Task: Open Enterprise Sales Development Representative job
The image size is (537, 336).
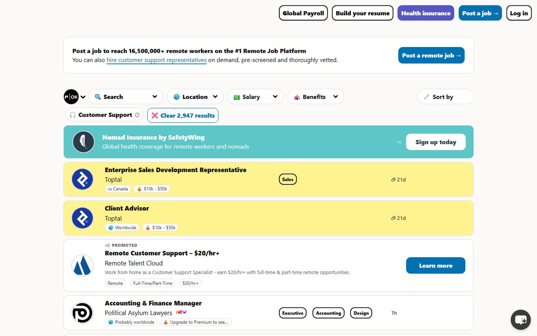Action: point(175,170)
